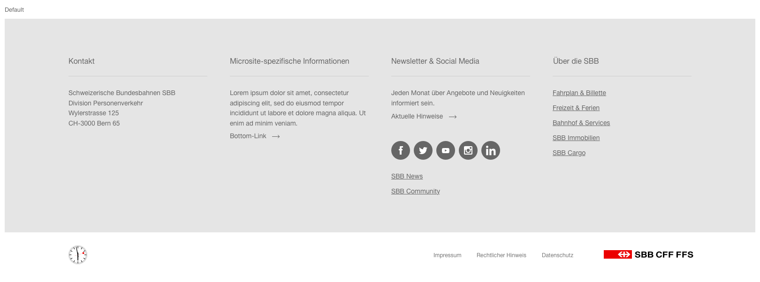Open the SBB YouTube icon

(x=446, y=150)
